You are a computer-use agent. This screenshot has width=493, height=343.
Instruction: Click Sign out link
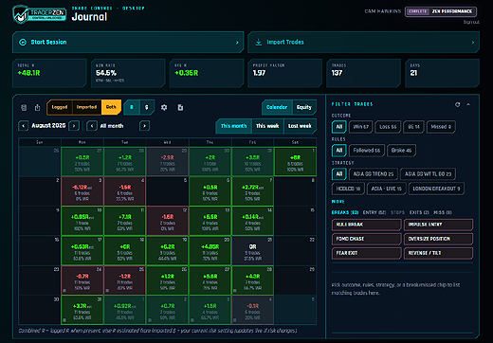471,22
